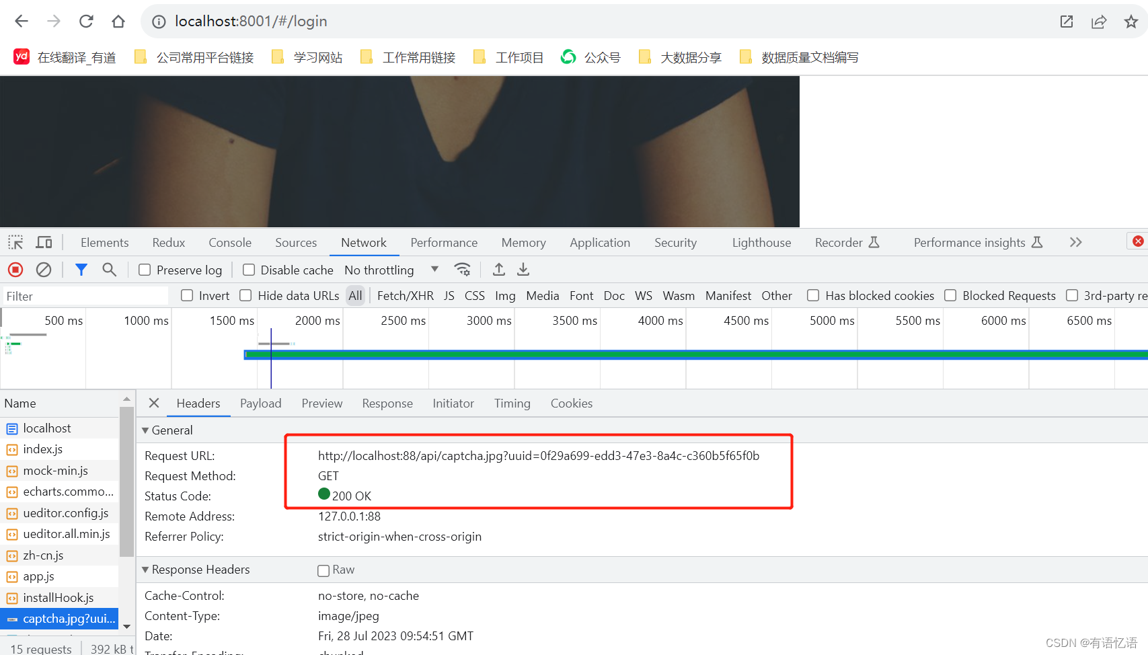1148x655 pixels.
Task: Toggle 3rd-party requests checkbox
Action: click(1072, 295)
